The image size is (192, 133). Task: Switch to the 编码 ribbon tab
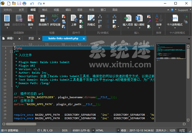pos(68,10)
